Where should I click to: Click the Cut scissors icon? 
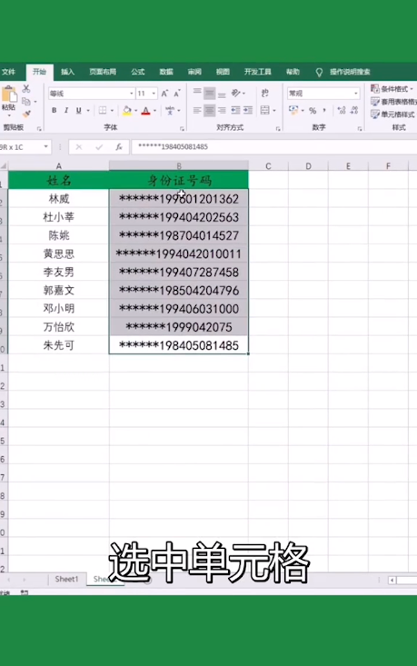(26, 89)
